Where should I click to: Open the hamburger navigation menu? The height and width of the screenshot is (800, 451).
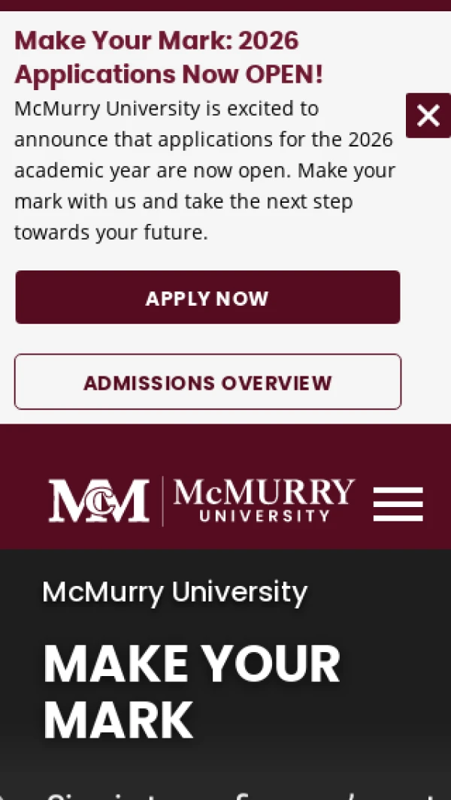[398, 503]
